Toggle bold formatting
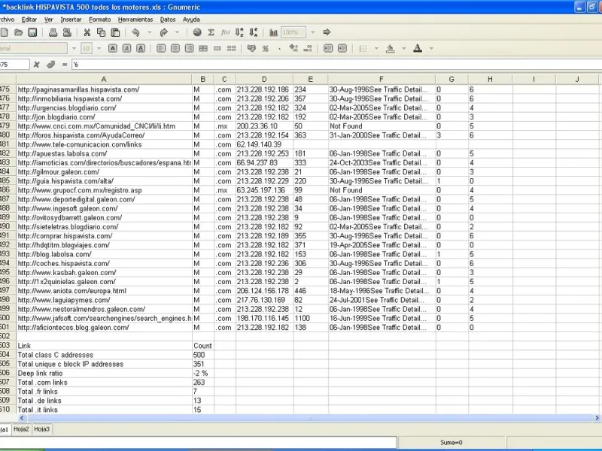The image size is (602, 451). pyautogui.click(x=112, y=48)
